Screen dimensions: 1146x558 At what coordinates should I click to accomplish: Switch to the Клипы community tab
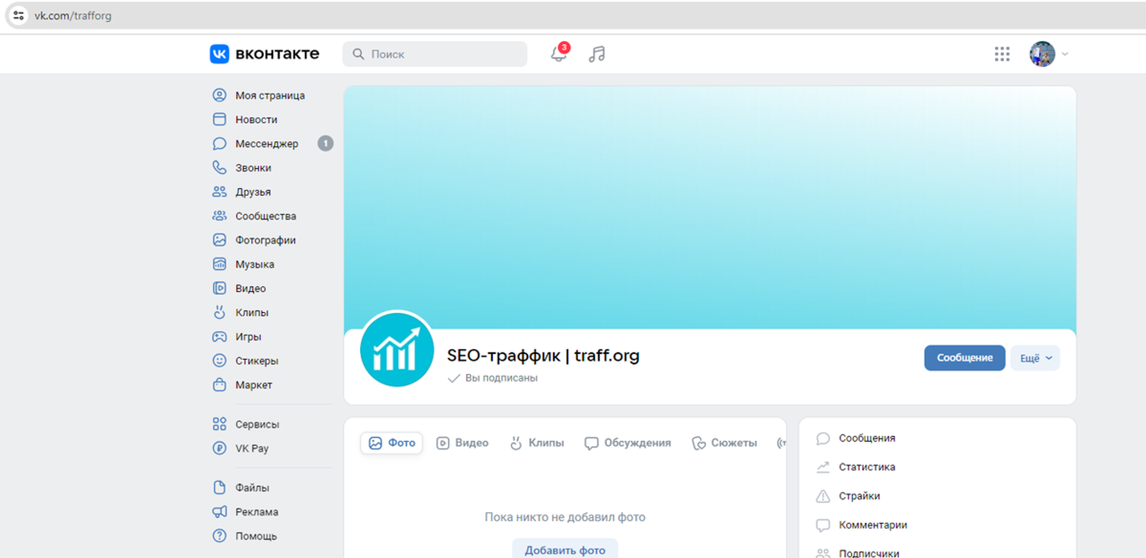(537, 443)
